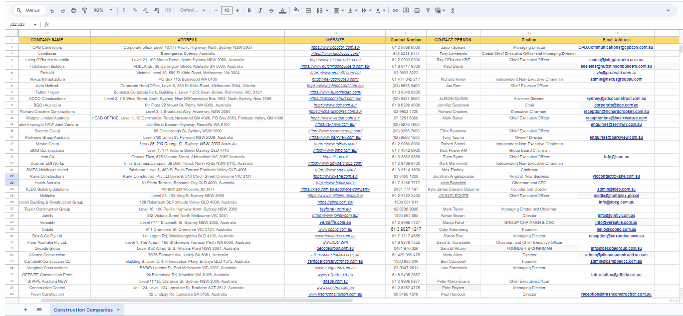Click the Redo arrow icon
Image resolution: width=683 pixels, height=316 pixels.
tap(63, 10)
